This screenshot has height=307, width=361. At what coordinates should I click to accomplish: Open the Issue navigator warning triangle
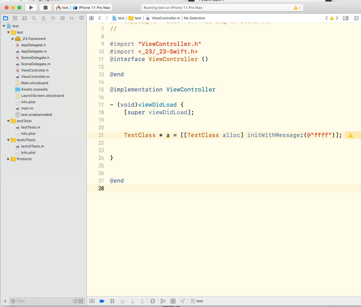[x=43, y=18]
